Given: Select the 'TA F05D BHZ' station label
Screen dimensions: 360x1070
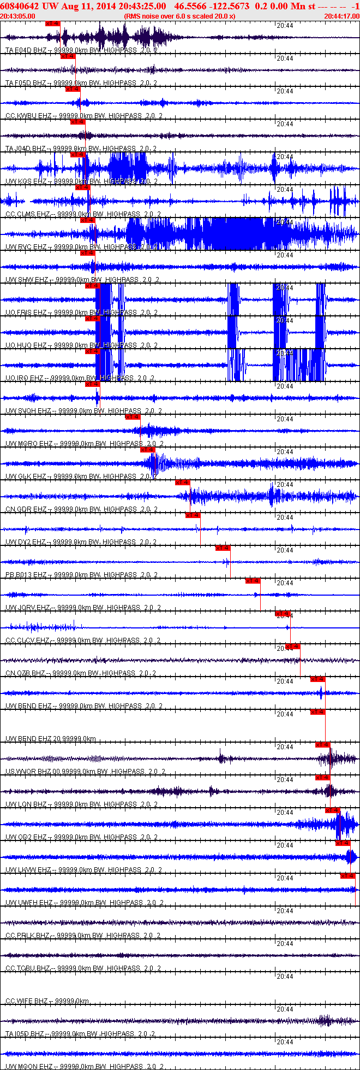Looking at the screenshot, I should click(x=26, y=83).
